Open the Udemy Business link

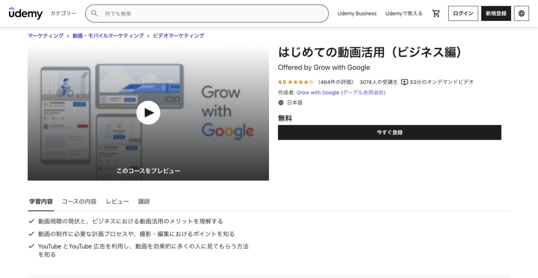pos(357,13)
